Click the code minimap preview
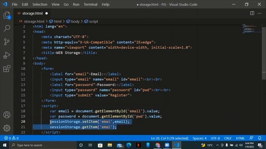Screen dimensions: 266x149 251,29
